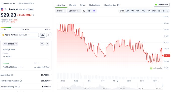Image resolution: width=171 pixels, height=92 pixels.
Task: Open the chart more options menu
Action: tap(168, 11)
